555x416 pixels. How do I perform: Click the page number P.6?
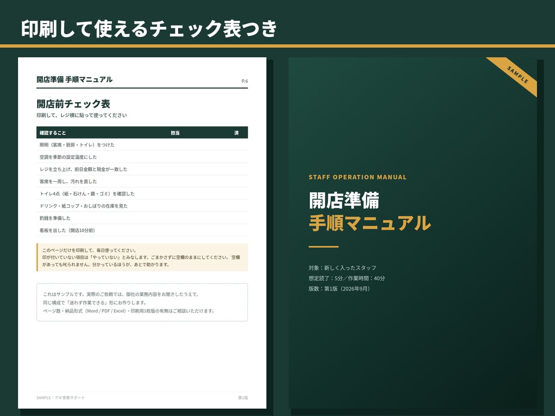pyautogui.click(x=245, y=81)
